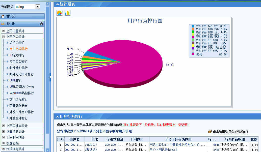Sort by 上网应用 column header

point(137,139)
